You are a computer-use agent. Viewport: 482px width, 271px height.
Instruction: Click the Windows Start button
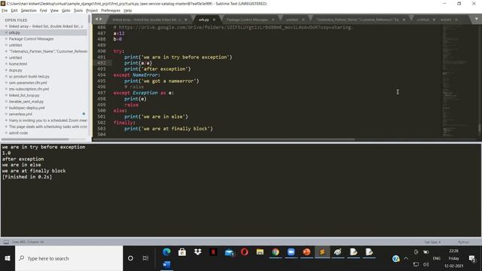8,258
